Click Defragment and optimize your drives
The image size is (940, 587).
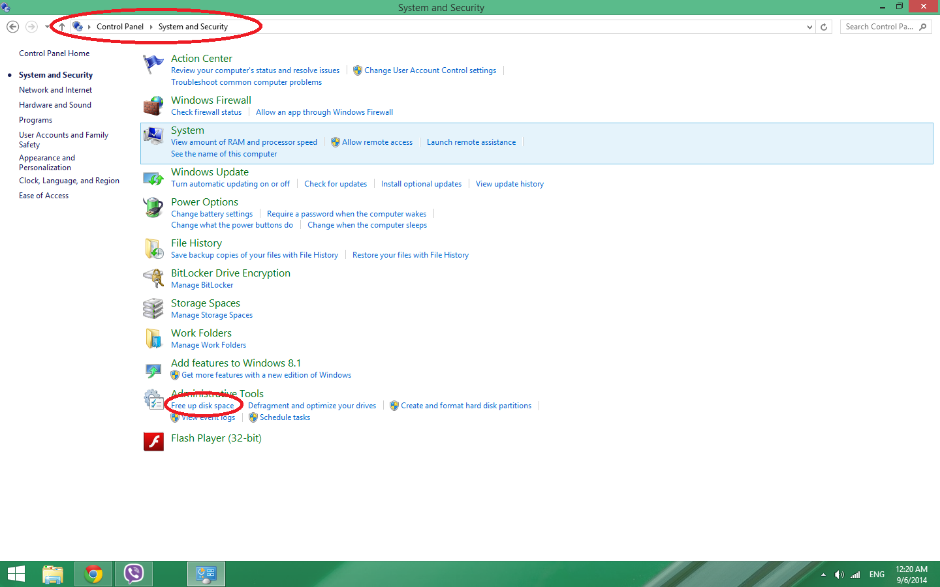[x=312, y=406]
